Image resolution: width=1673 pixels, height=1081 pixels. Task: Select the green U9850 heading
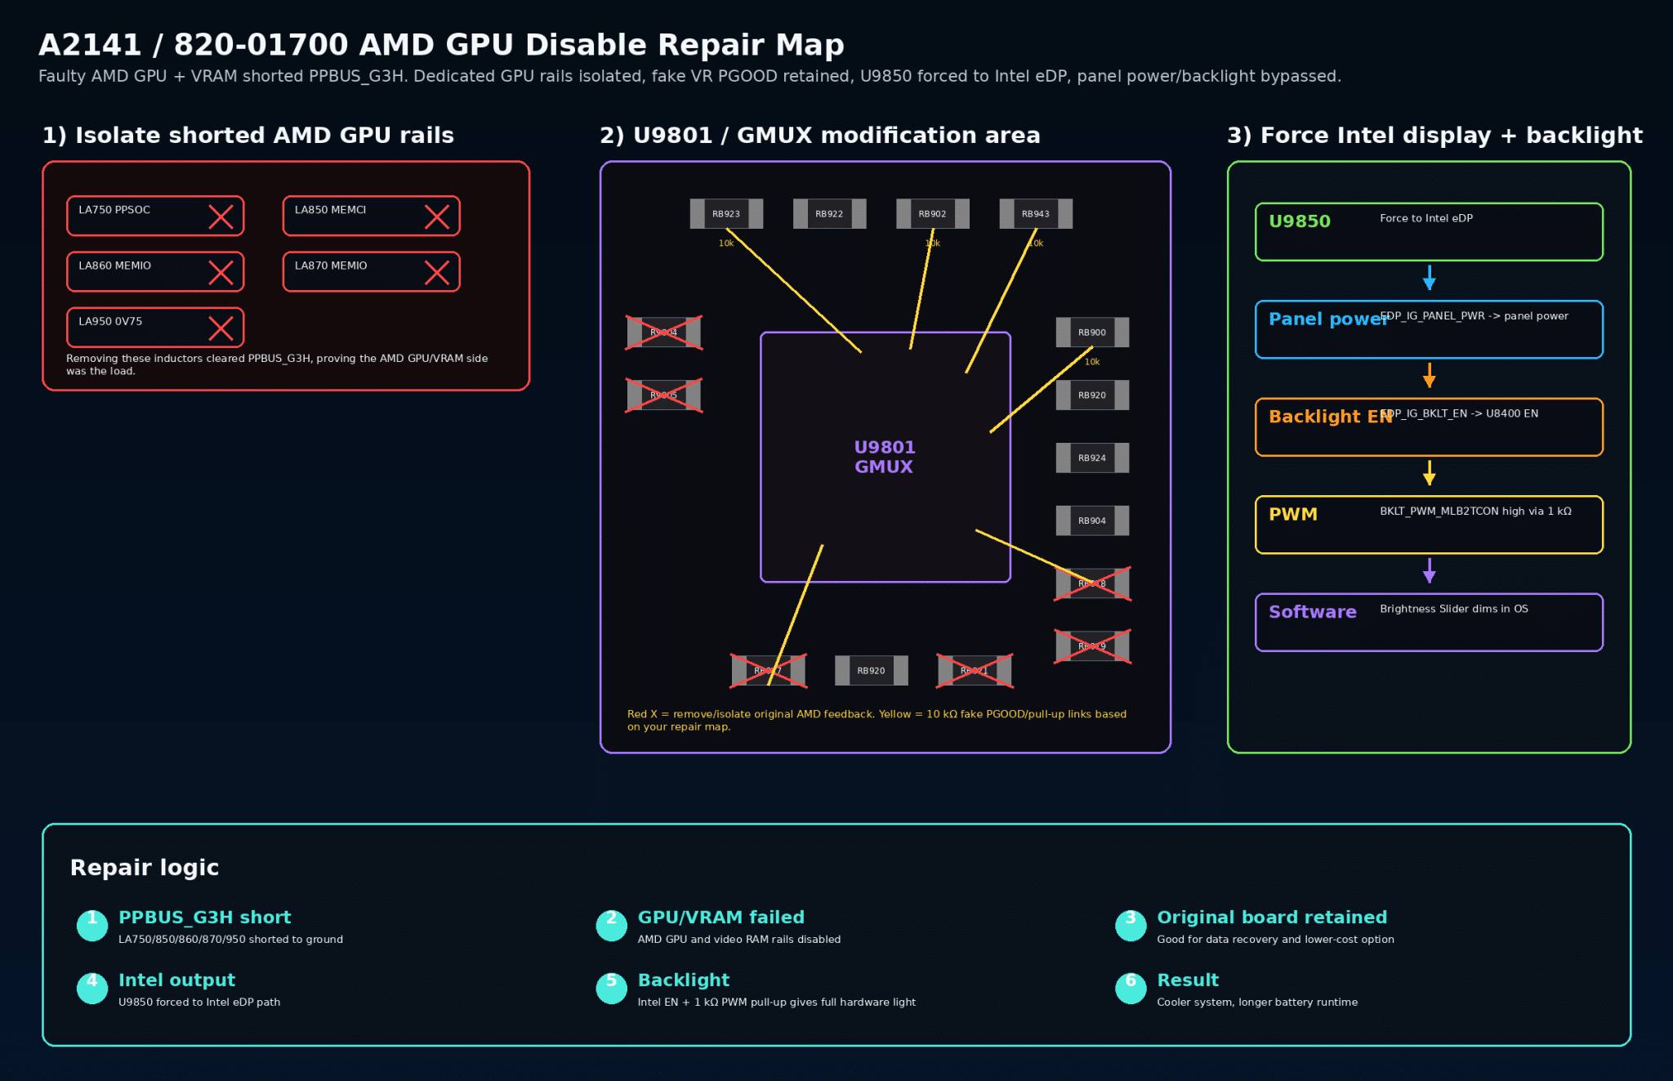[1300, 221]
